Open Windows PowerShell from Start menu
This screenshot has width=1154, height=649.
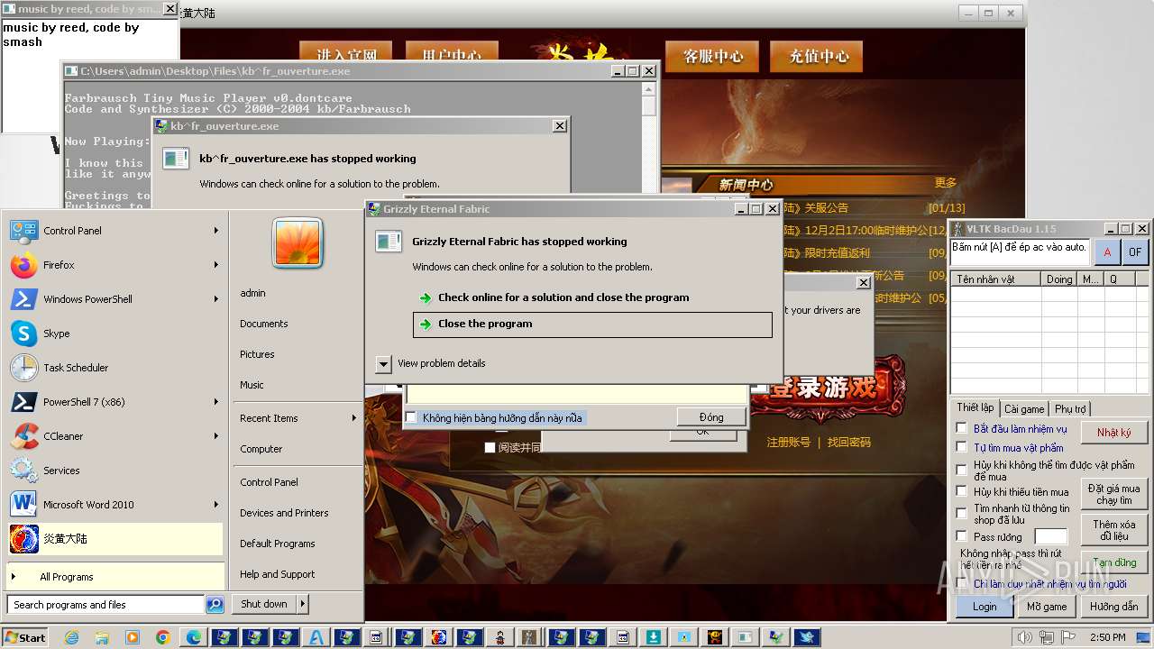coord(24,299)
